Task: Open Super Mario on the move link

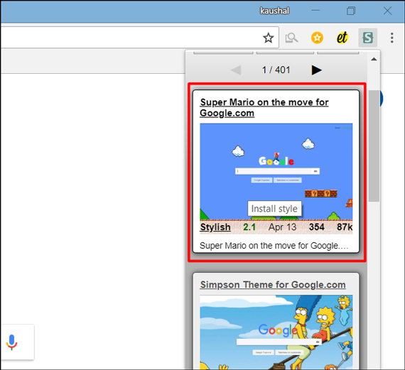Action: (x=264, y=108)
